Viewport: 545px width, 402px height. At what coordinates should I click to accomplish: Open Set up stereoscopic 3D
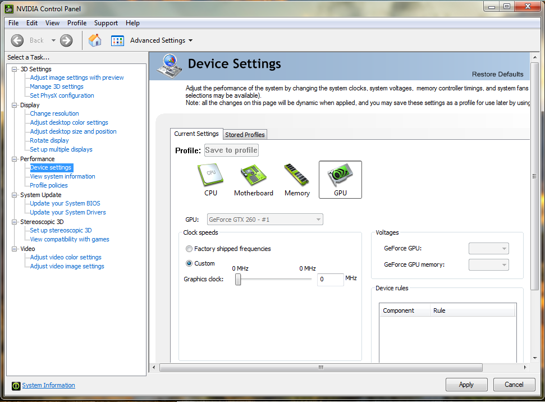tap(61, 230)
